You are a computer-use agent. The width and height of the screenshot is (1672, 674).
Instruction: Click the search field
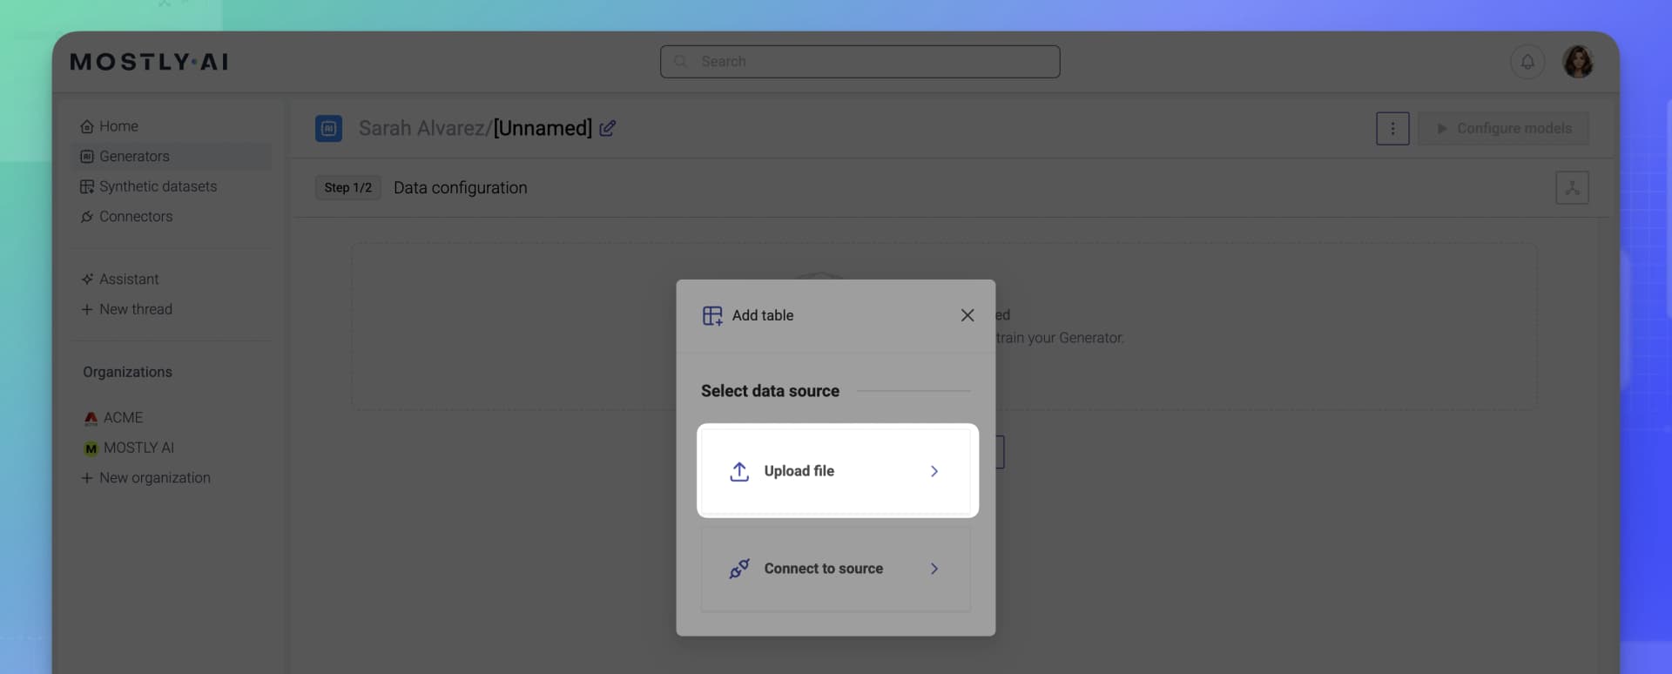point(860,62)
